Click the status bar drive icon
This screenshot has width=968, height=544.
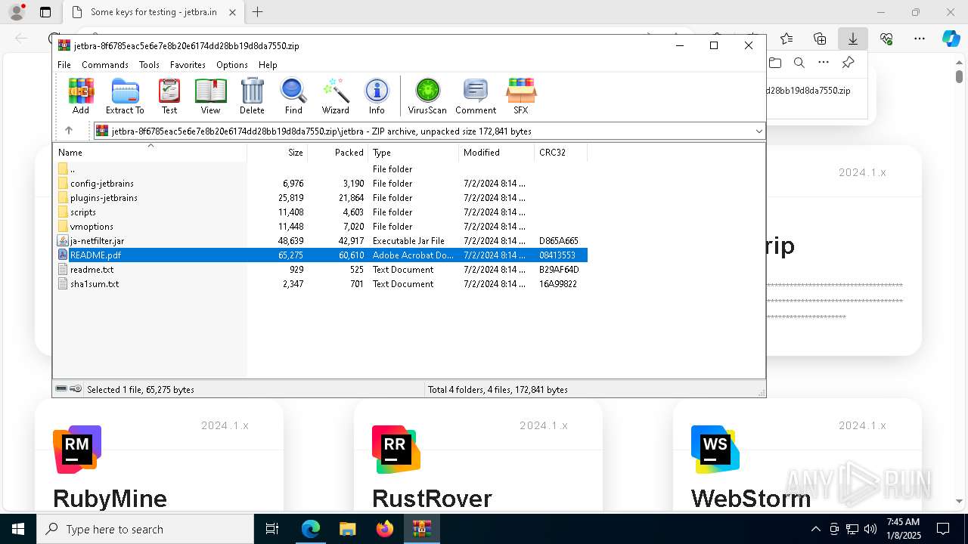61,389
